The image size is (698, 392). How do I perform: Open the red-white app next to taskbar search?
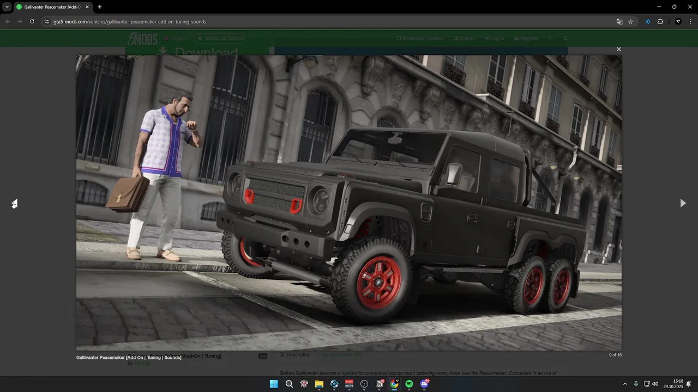tap(304, 384)
